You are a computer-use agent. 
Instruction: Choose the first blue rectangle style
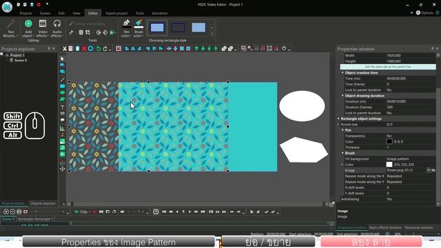click(157, 28)
